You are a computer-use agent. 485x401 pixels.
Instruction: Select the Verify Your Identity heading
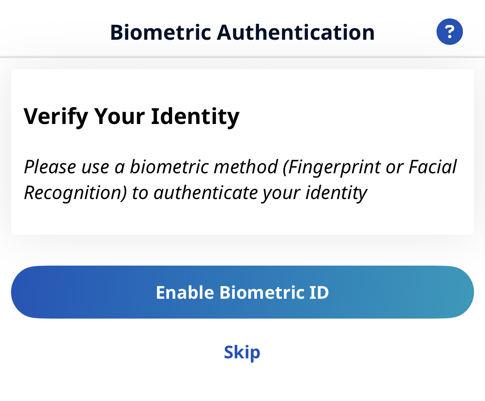[132, 116]
